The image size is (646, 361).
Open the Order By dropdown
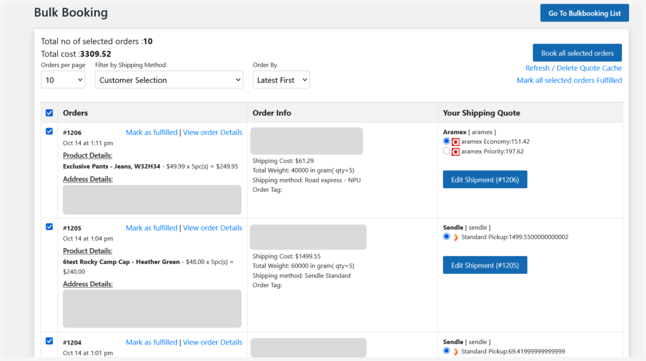[x=281, y=80]
